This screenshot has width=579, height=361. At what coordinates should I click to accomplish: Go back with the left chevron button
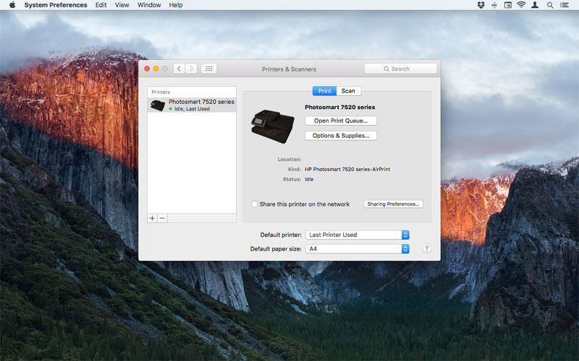179,69
